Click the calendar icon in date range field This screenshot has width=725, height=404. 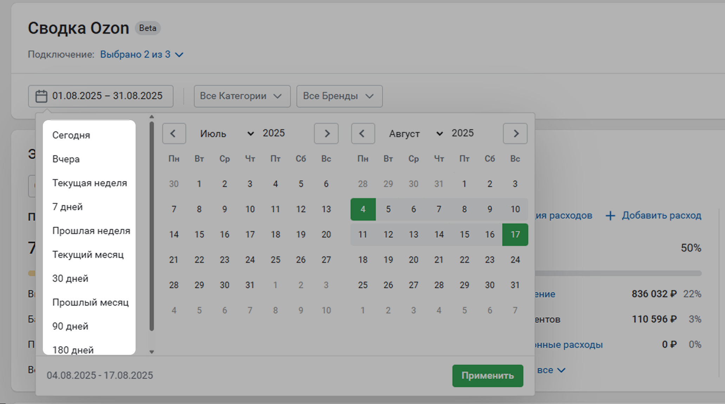[x=41, y=96]
